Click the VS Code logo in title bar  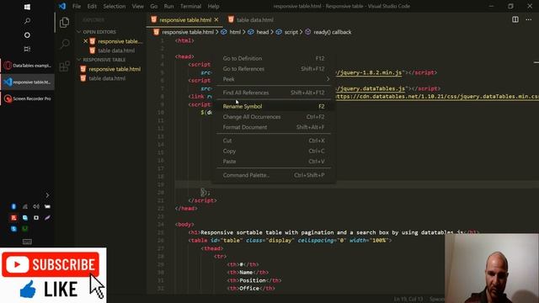pyautogui.click(x=62, y=6)
